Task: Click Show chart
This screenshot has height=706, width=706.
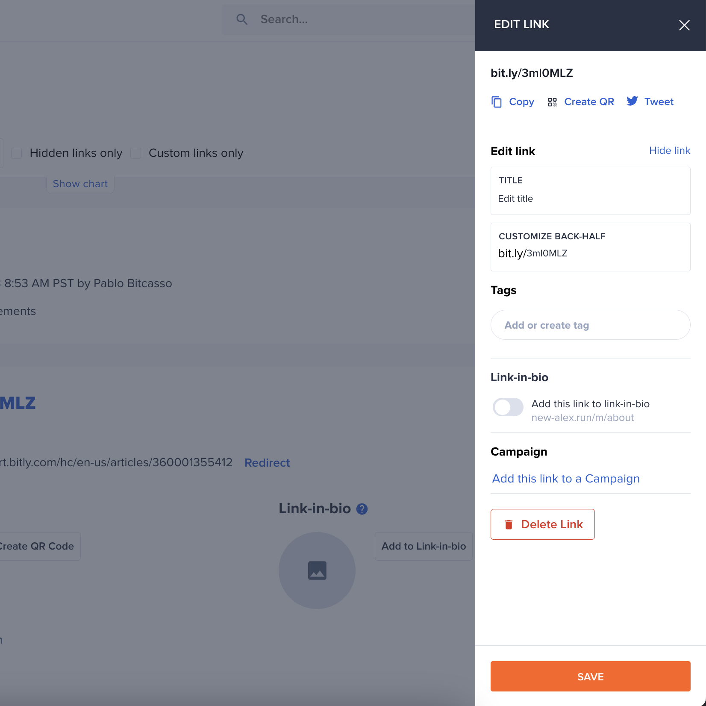Action: 80,184
